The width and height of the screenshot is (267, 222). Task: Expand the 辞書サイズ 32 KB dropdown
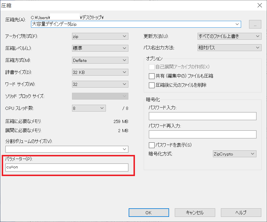100,72
